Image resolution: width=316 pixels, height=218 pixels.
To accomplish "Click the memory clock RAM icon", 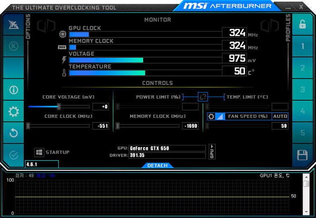I will [x=62, y=47].
